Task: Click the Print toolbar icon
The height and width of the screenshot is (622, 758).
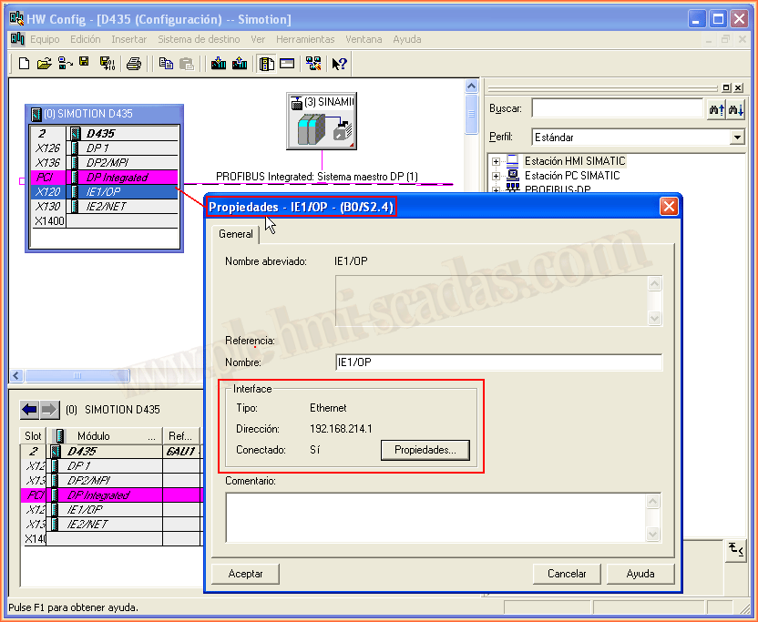Action: (134, 64)
